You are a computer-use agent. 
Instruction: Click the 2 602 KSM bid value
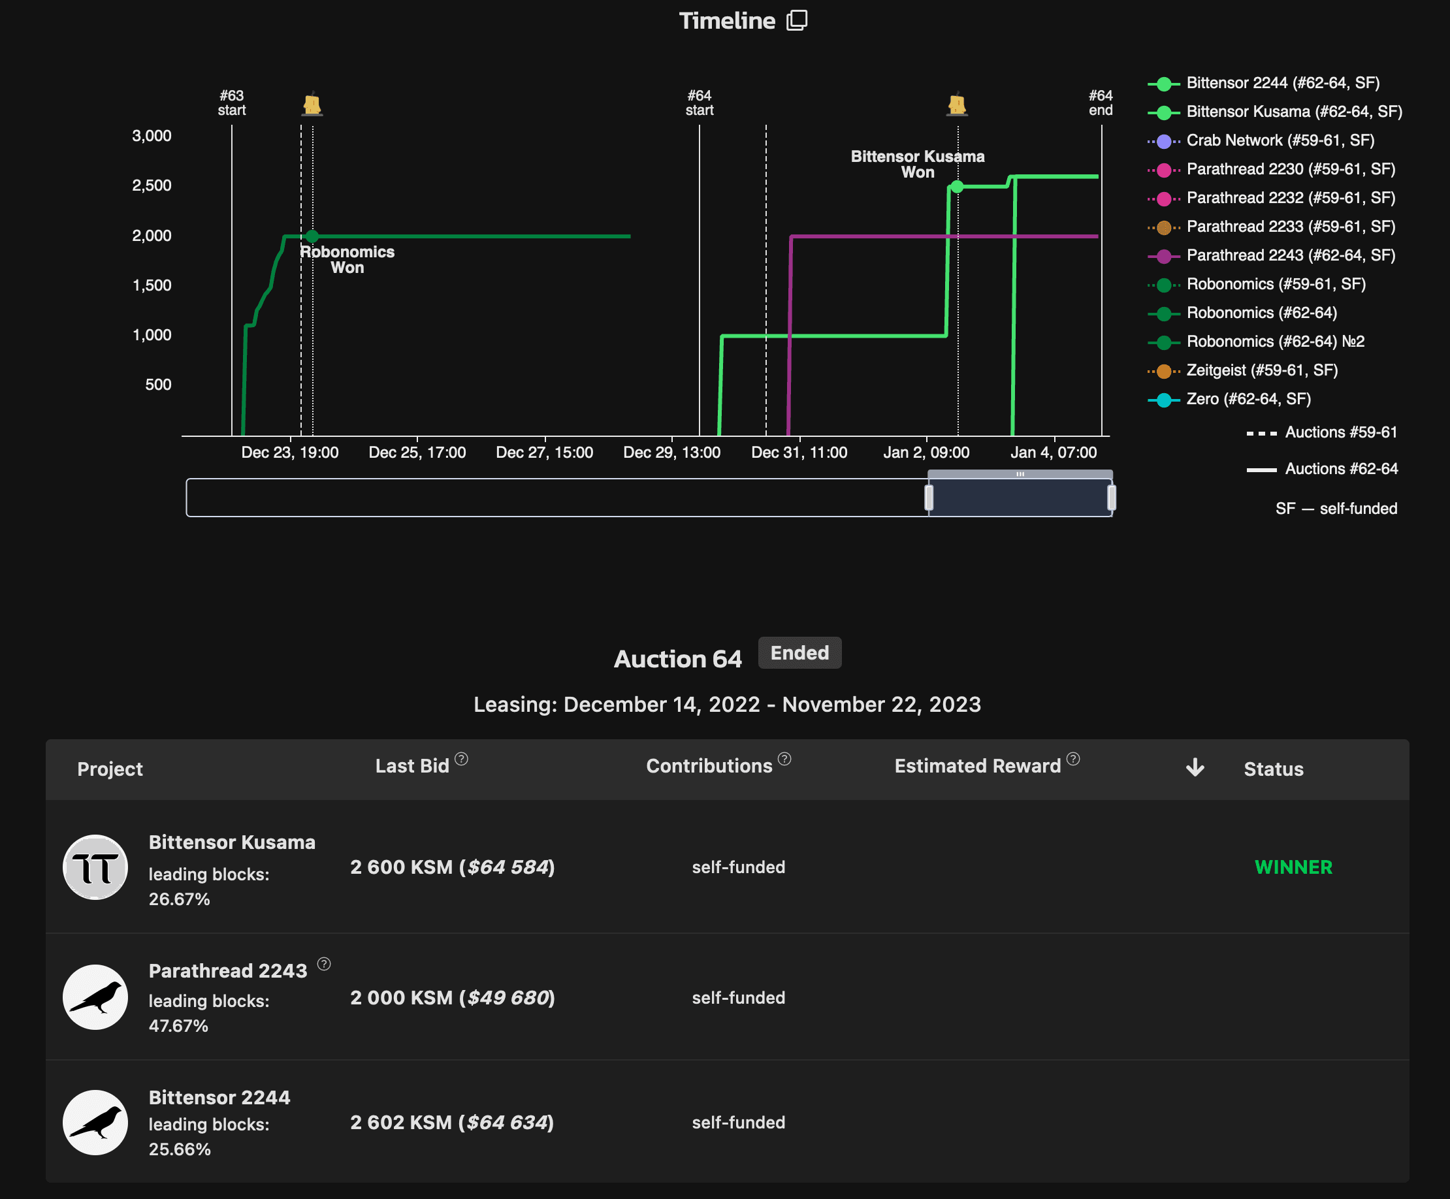pyautogui.click(x=451, y=1123)
